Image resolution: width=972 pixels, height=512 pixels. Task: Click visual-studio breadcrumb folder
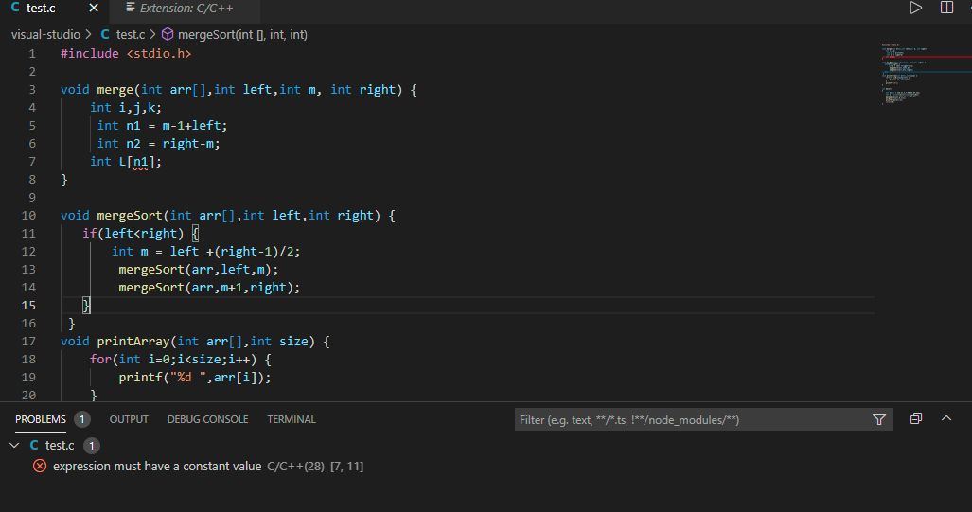coord(45,35)
